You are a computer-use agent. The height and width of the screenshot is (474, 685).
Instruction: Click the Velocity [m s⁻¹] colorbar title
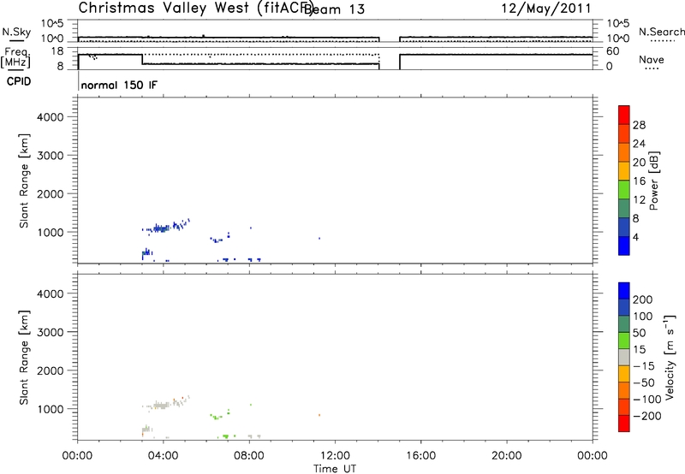pyautogui.click(x=670, y=357)
